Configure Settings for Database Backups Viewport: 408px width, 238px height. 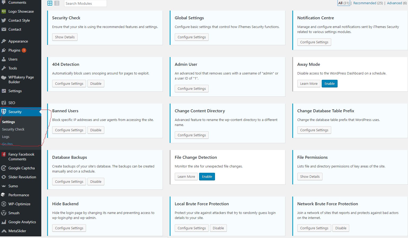[x=69, y=182]
